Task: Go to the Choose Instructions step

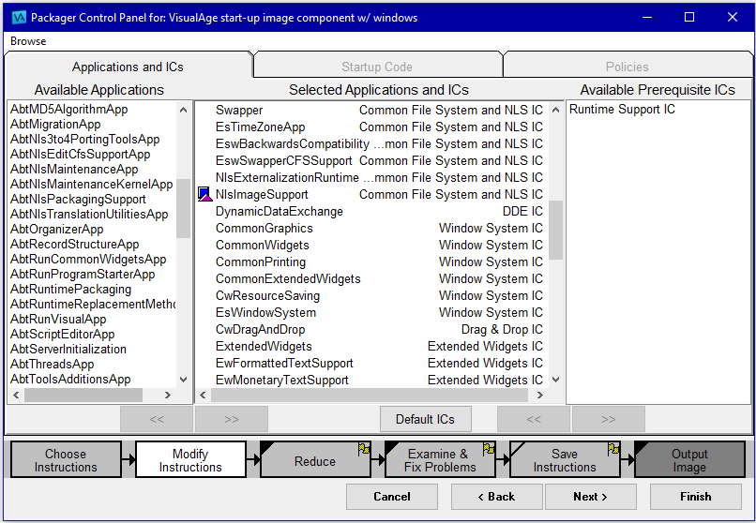Action: pyautogui.click(x=66, y=460)
